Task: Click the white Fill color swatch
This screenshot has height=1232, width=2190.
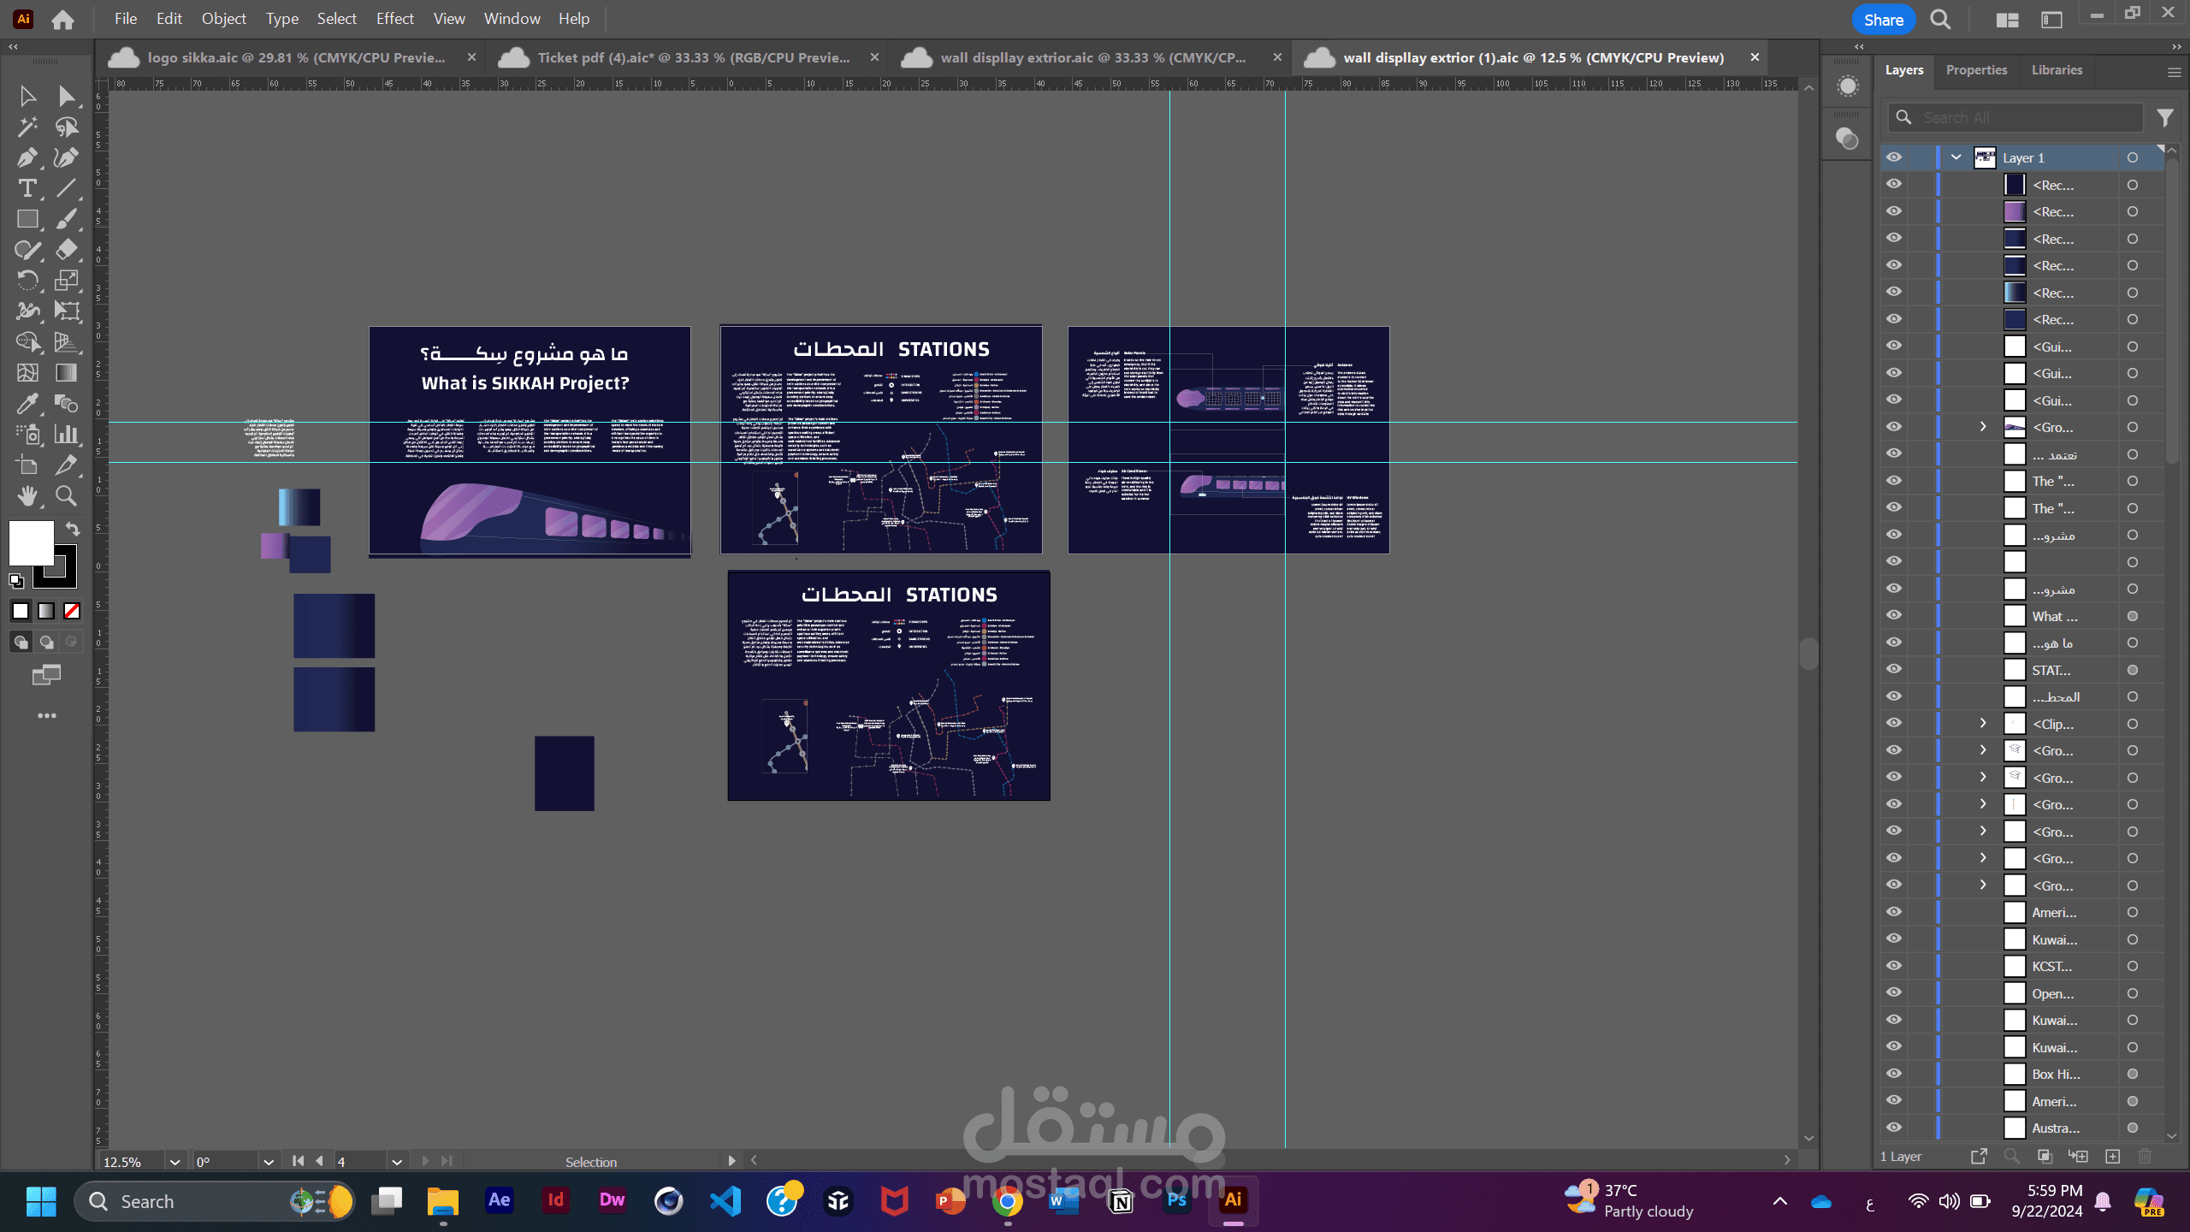Action: [31, 542]
